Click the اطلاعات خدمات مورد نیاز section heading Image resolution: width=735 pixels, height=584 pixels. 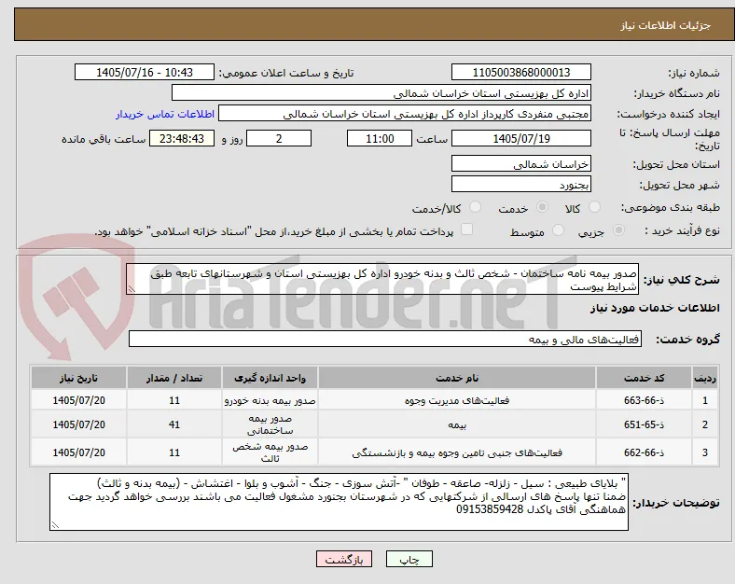click(655, 308)
